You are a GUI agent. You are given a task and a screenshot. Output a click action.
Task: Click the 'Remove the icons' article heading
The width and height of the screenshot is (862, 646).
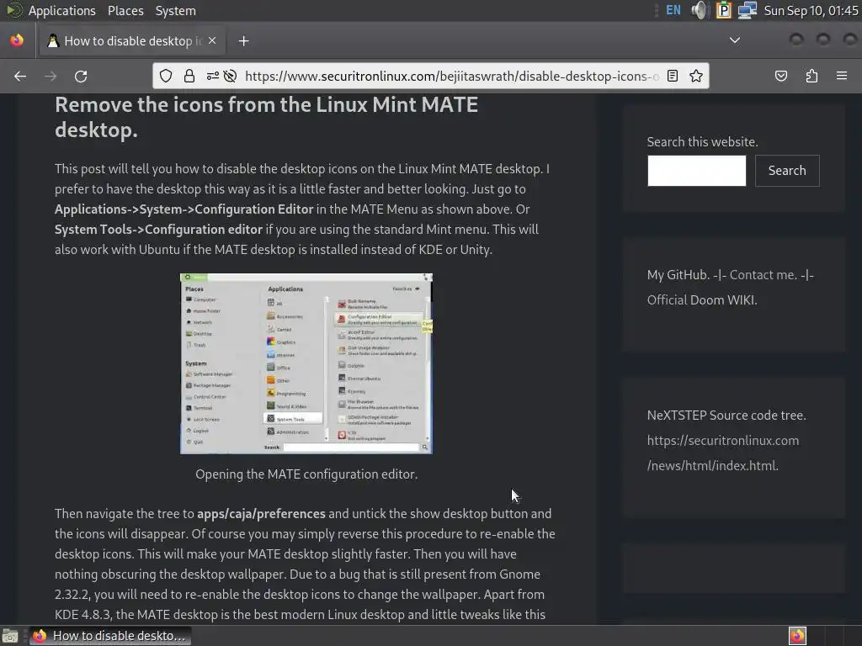point(266,117)
